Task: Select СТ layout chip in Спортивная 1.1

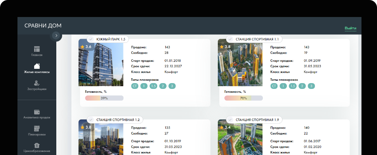Action: (274, 86)
